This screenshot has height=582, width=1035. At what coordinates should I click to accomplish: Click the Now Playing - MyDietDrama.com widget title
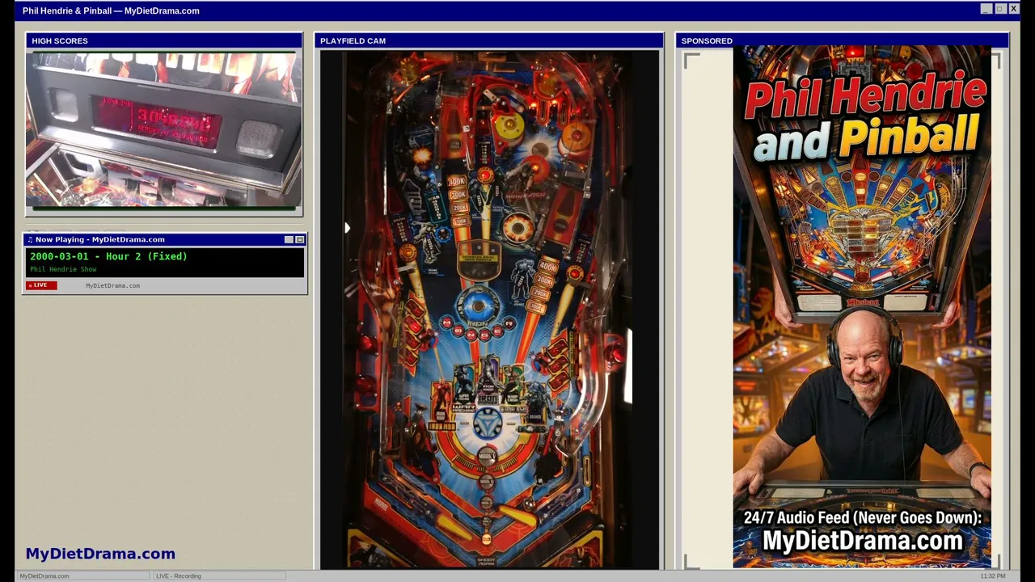pos(99,239)
